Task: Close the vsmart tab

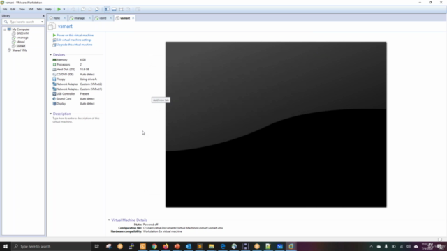Action: (133, 18)
